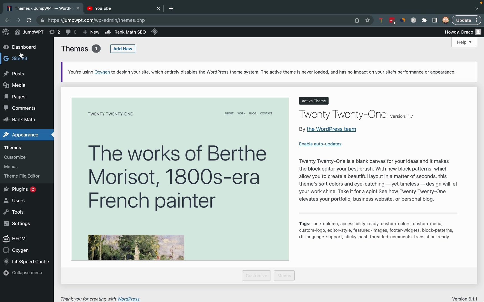Open Menus submenu item
Viewport: 484px width, 302px height.
(x=11, y=166)
